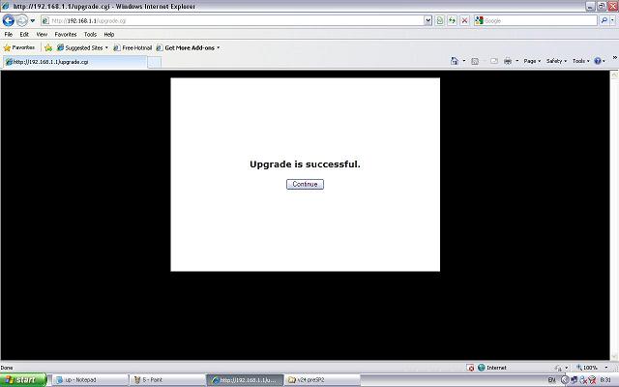Expand the command bar overflow chevron
This screenshot has height=387, width=619.
pyautogui.click(x=615, y=58)
